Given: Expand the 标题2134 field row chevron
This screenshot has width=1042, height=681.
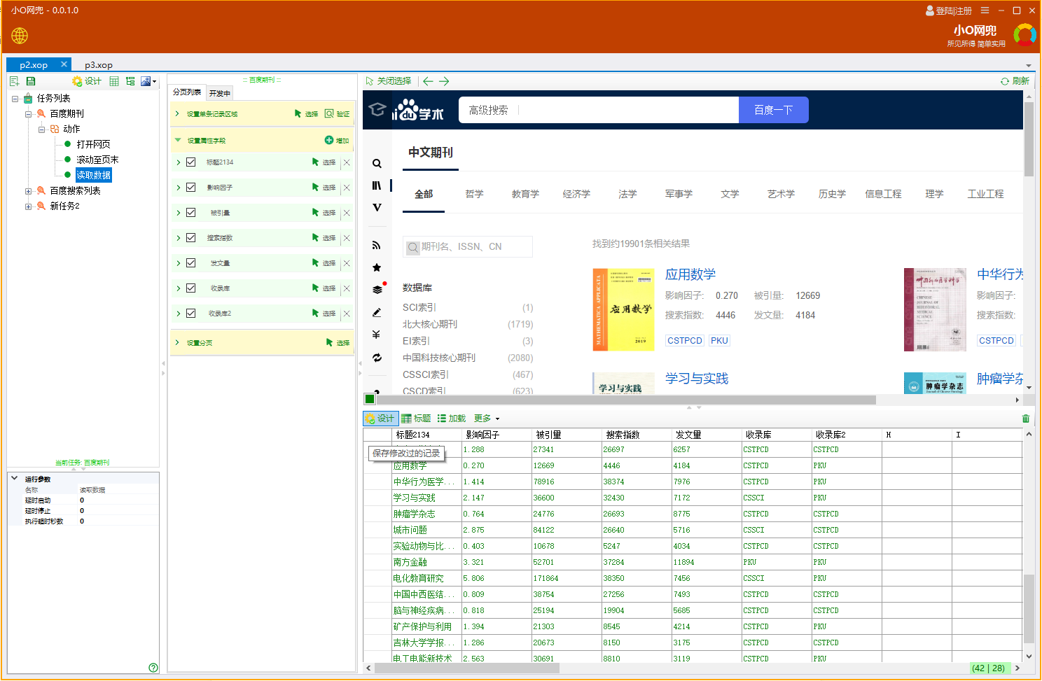Looking at the screenshot, I should click(x=178, y=162).
